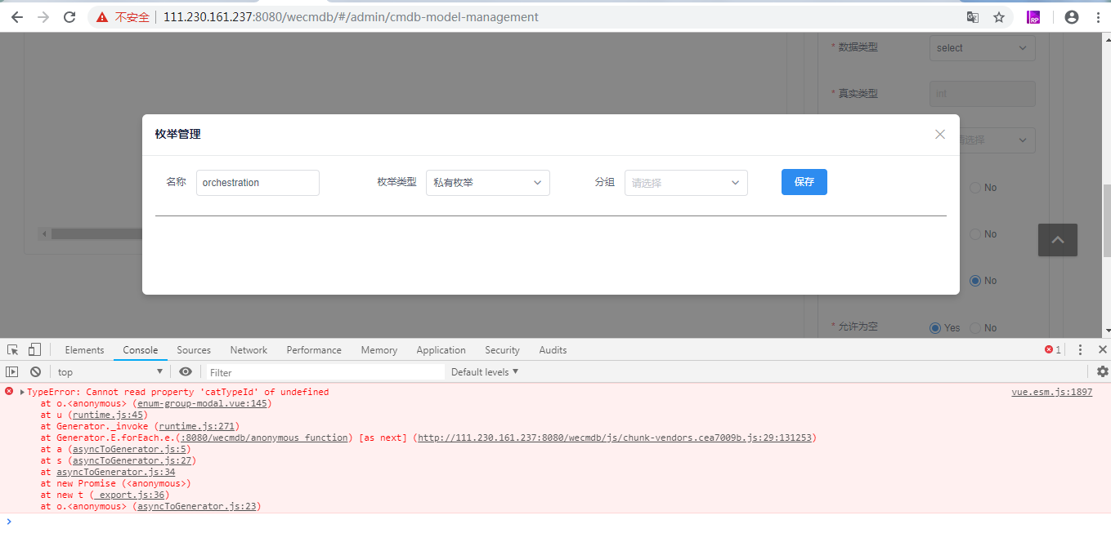Viewport: 1111px width, 542px height.
Task: Select the inspect element tool in DevTools
Action: pos(11,349)
